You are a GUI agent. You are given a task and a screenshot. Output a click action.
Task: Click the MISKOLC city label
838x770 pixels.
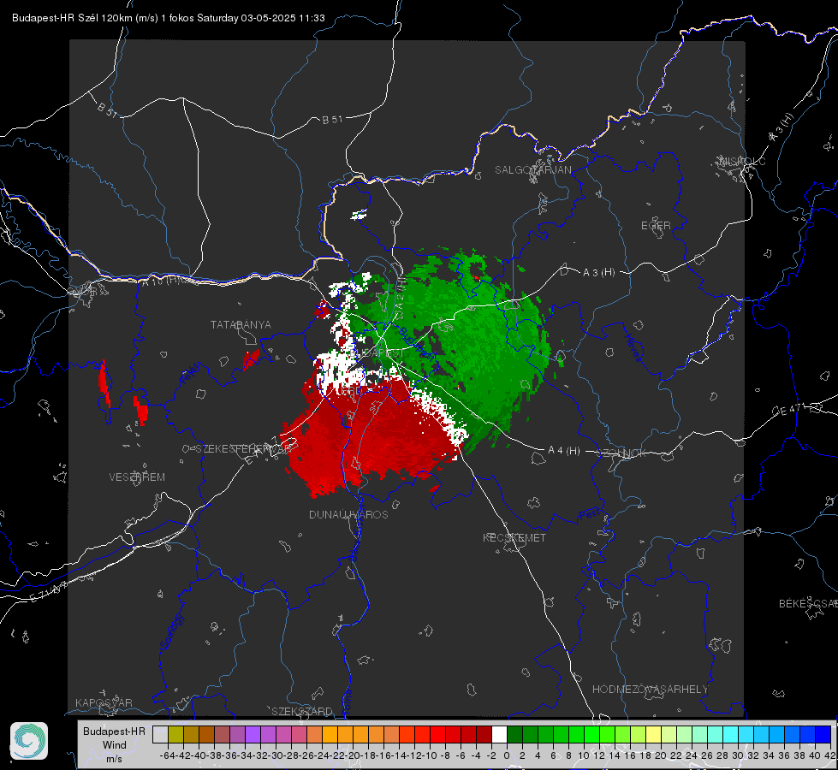coord(742,162)
